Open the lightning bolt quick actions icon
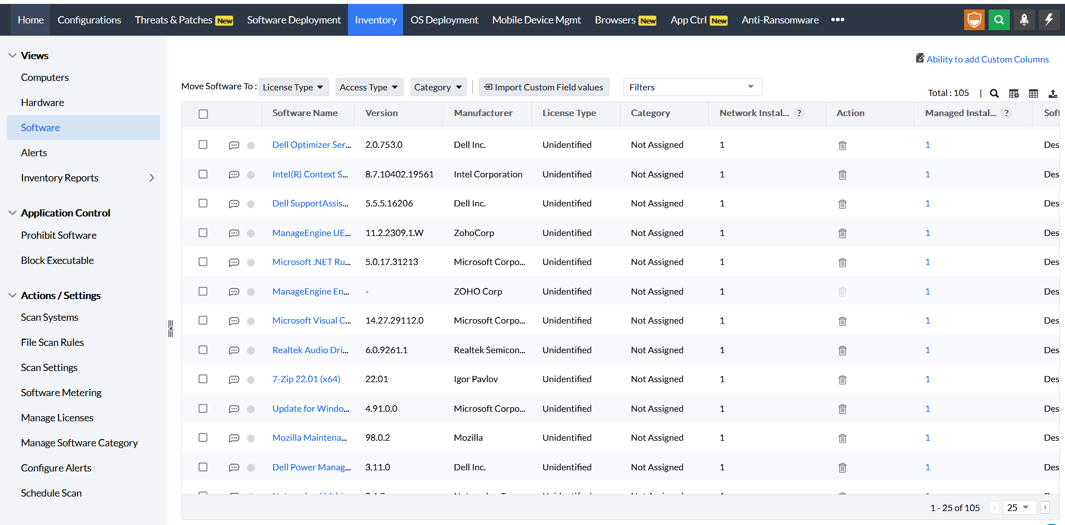 (x=1049, y=20)
